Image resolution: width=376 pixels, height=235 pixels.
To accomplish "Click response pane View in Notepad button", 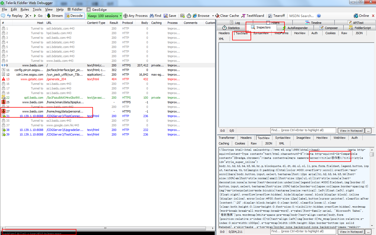I will click(x=351, y=232).
